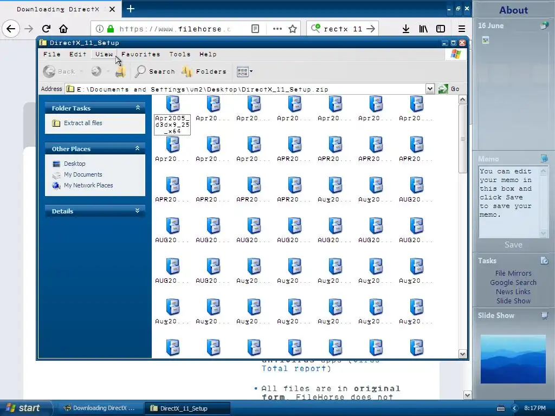Click Extract all files link

[x=83, y=123]
